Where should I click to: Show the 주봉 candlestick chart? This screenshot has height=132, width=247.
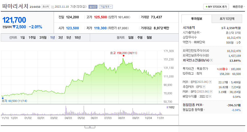[140, 37]
